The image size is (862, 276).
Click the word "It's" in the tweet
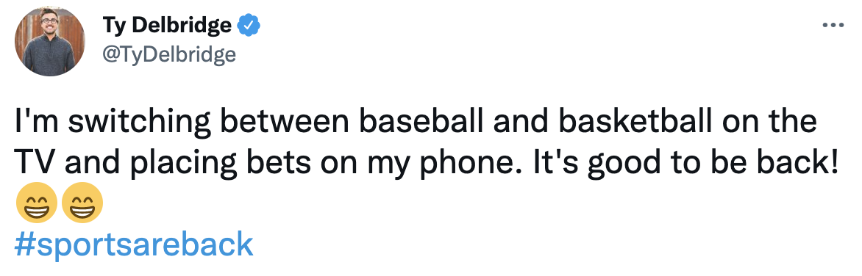point(556,163)
